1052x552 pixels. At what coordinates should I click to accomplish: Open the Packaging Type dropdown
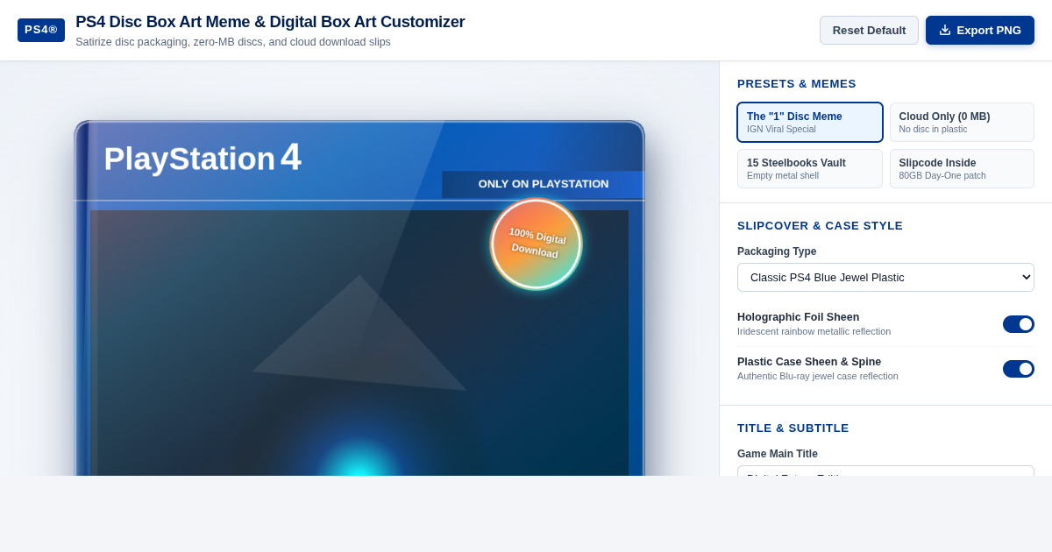[885, 277]
